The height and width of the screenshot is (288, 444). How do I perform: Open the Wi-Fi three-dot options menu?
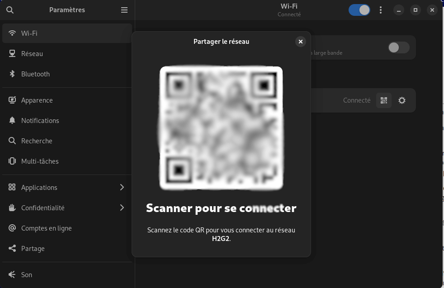coord(381,10)
